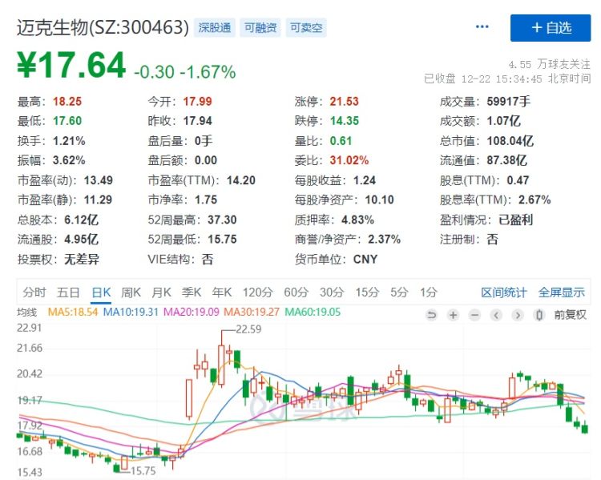Open 全屏显示 fullscreen chart

pos(561,292)
